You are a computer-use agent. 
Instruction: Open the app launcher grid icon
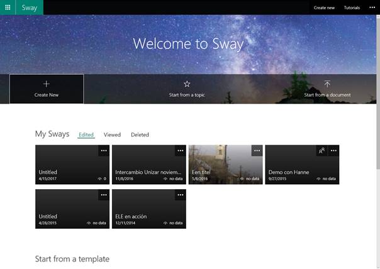tap(8, 8)
